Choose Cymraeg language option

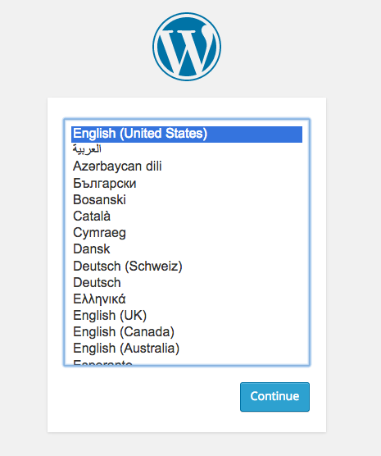click(x=187, y=232)
